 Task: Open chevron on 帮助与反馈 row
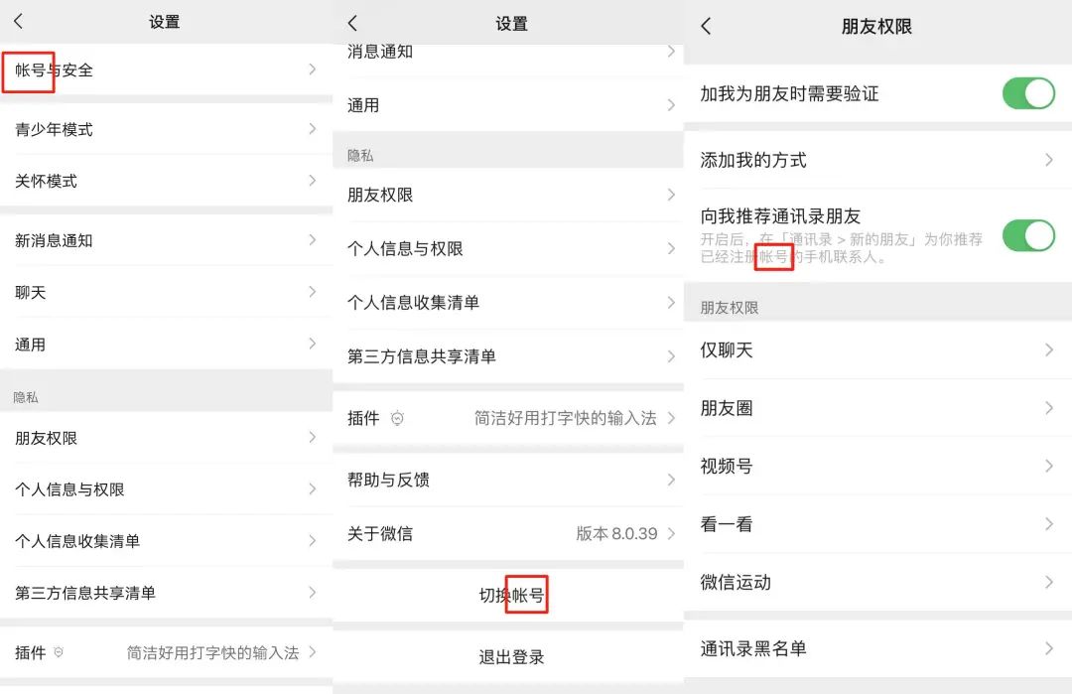[671, 480]
